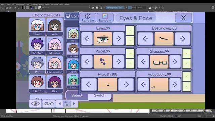This screenshot has width=215, height=121.
Task: Click previous arrow under Glasses.99
Action: [143, 62]
